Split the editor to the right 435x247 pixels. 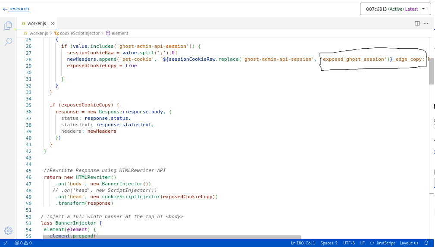point(417,23)
